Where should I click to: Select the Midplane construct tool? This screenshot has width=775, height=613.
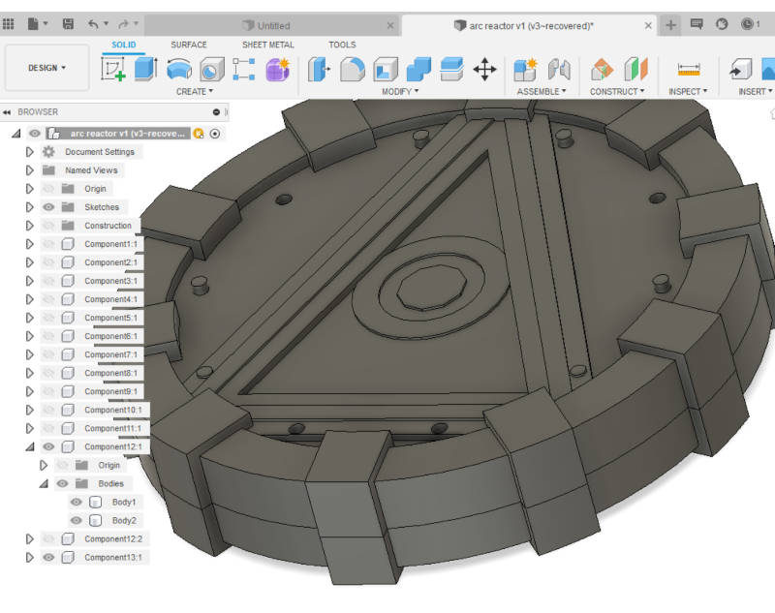[x=635, y=69]
